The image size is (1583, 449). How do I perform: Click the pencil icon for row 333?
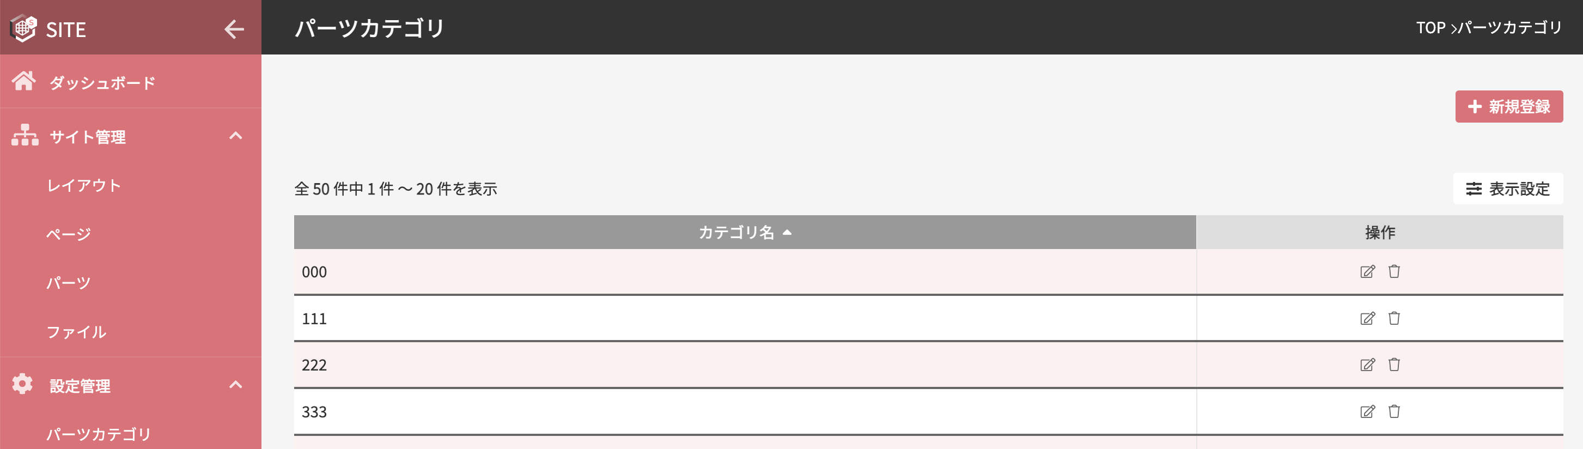pos(1367,412)
